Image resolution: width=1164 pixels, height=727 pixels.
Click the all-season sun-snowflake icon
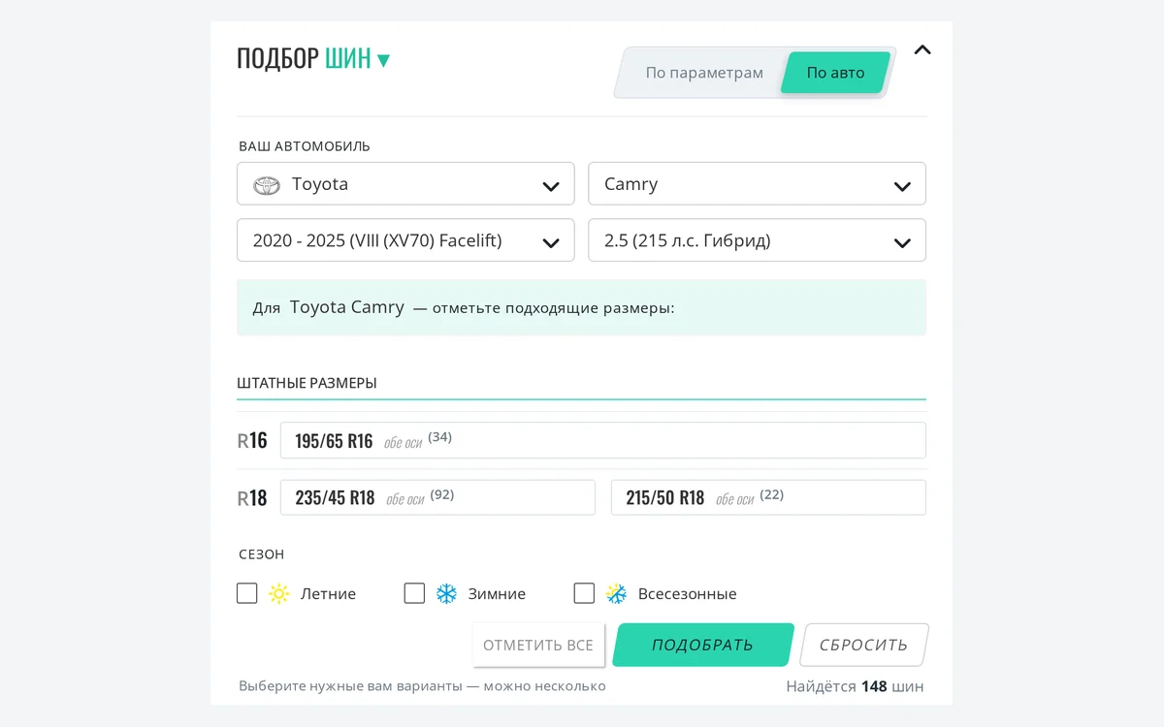tap(616, 594)
